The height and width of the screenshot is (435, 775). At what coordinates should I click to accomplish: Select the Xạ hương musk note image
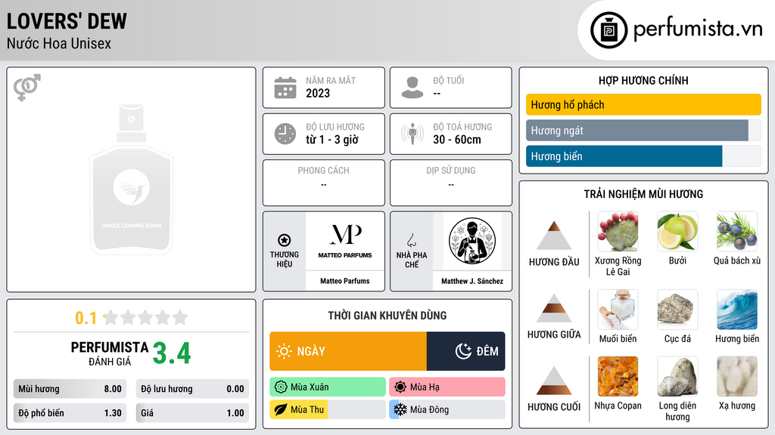(737, 377)
